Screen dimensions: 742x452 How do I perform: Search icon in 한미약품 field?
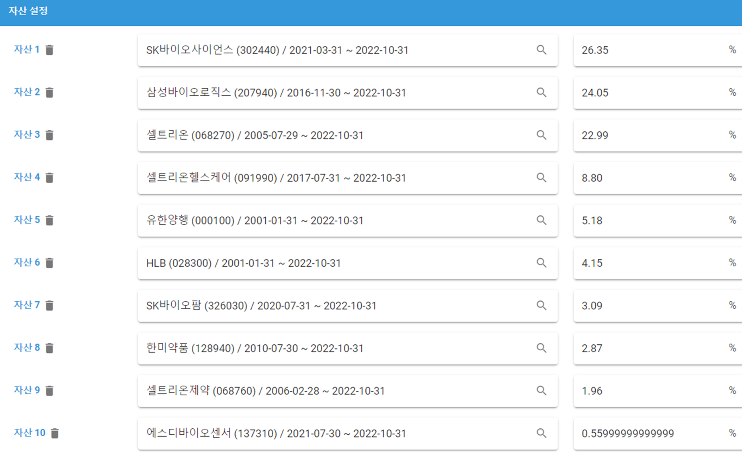[x=541, y=348]
